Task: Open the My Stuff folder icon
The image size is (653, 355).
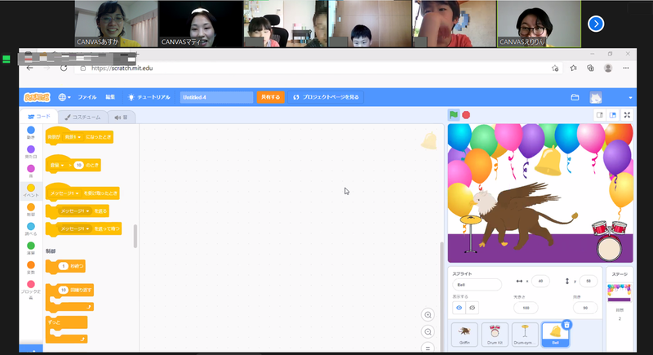Action: pos(575,97)
